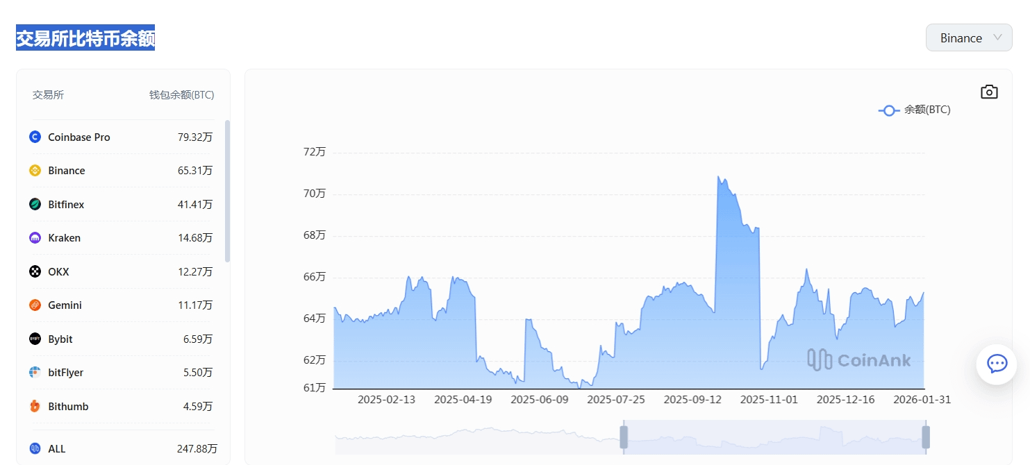Click the bitFlyer logo icon
Viewport: 1030px width, 465px height.
[x=35, y=372]
